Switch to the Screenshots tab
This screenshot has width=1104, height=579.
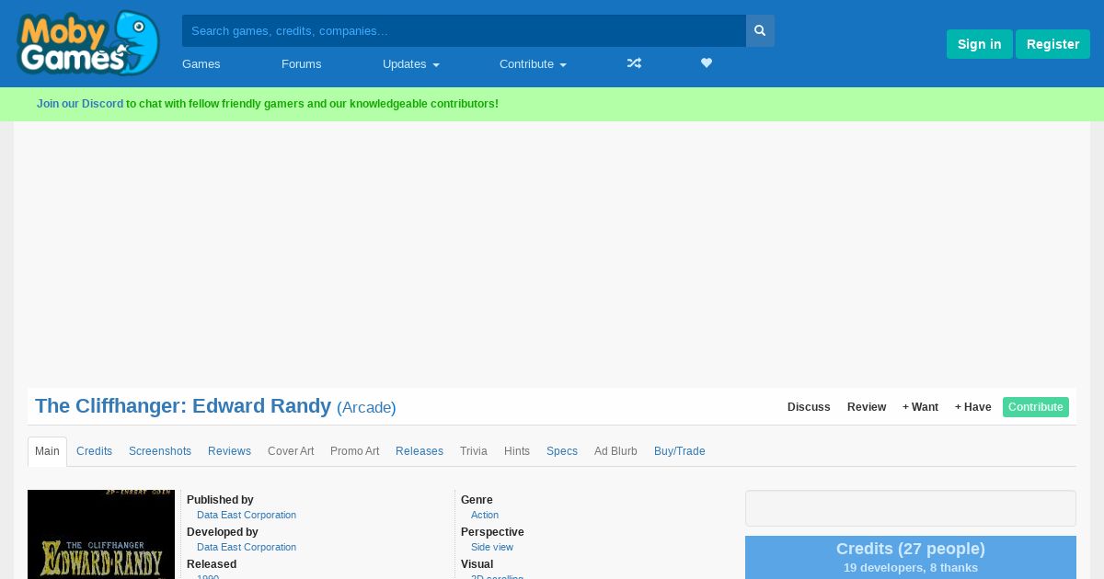tap(160, 451)
